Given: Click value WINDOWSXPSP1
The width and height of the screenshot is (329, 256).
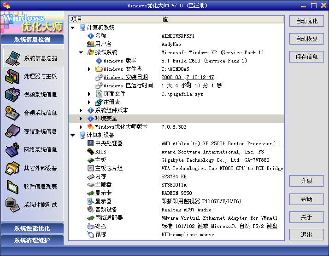Looking at the screenshot, I should tap(178, 36).
